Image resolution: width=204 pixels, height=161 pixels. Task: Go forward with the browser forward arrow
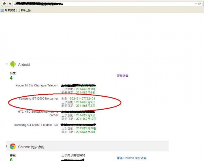click(x=10, y=4)
